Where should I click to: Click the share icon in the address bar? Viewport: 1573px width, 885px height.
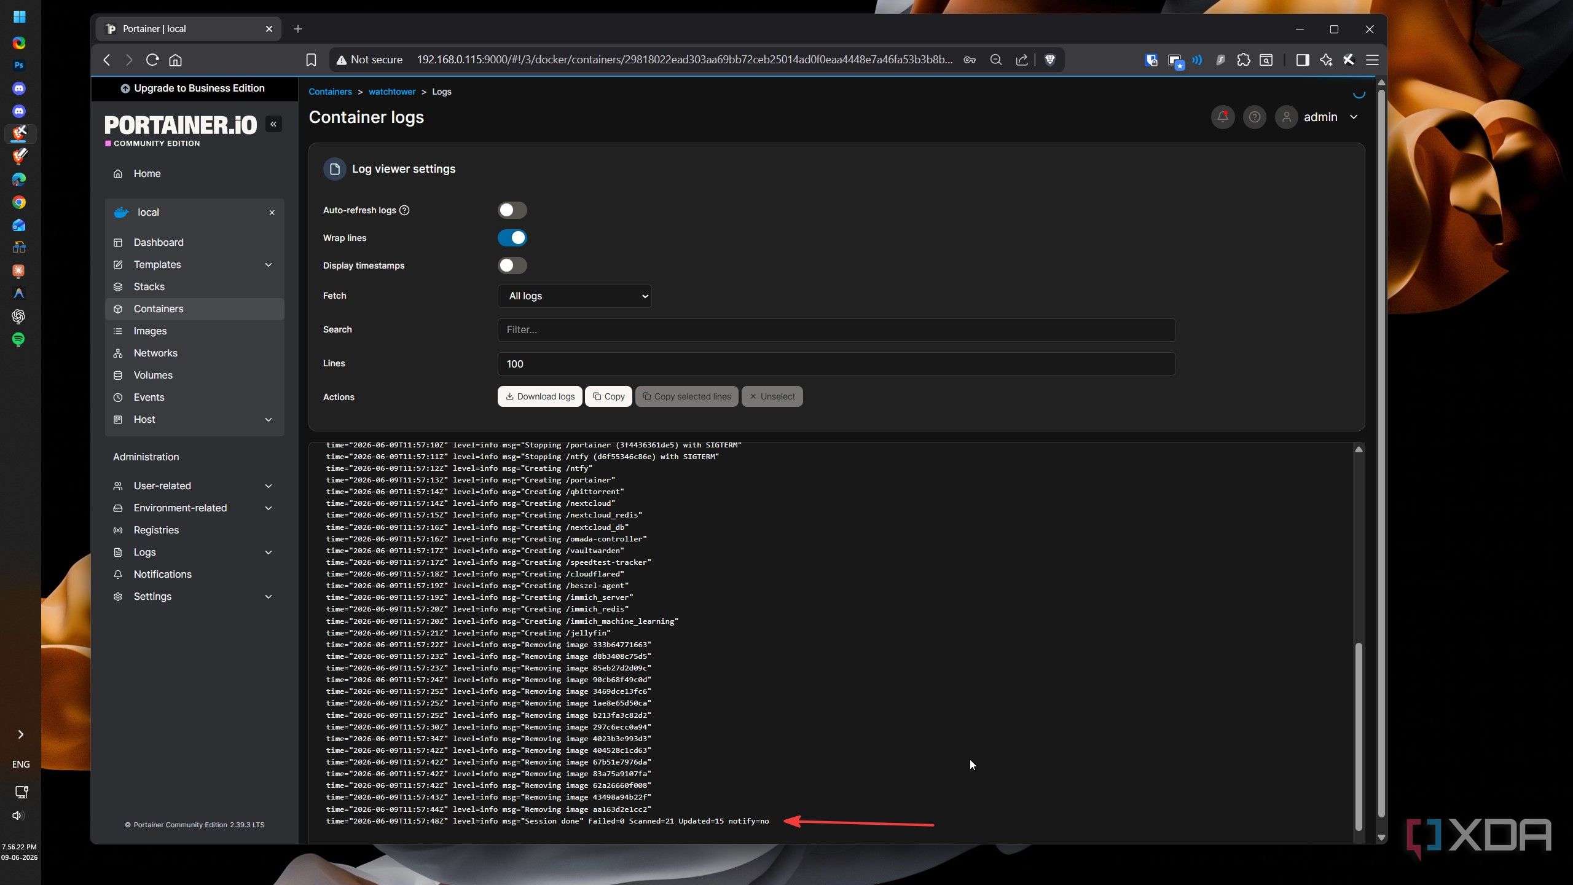1021,60
